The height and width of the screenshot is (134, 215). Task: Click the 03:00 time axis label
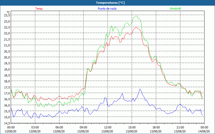coord(35,128)
